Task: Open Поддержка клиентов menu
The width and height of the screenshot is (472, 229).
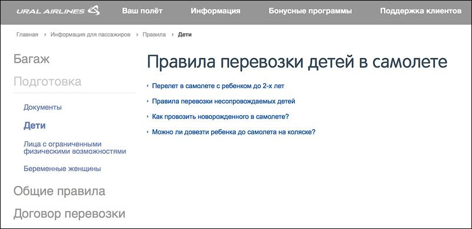Action: (x=421, y=11)
